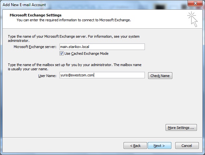Click the 'User Name:' field label

pos(47,76)
